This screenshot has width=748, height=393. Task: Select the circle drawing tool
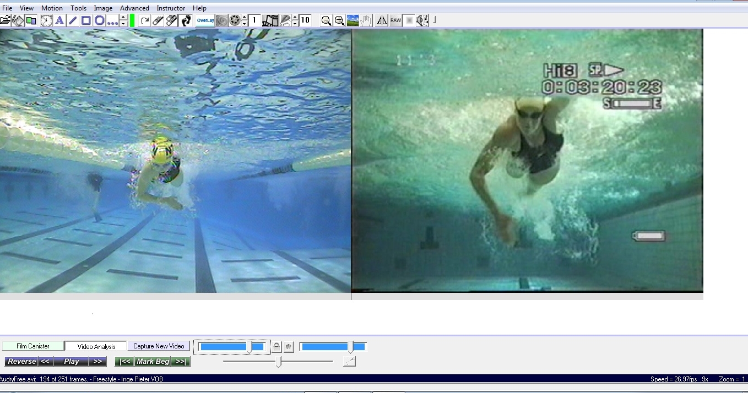click(x=99, y=21)
